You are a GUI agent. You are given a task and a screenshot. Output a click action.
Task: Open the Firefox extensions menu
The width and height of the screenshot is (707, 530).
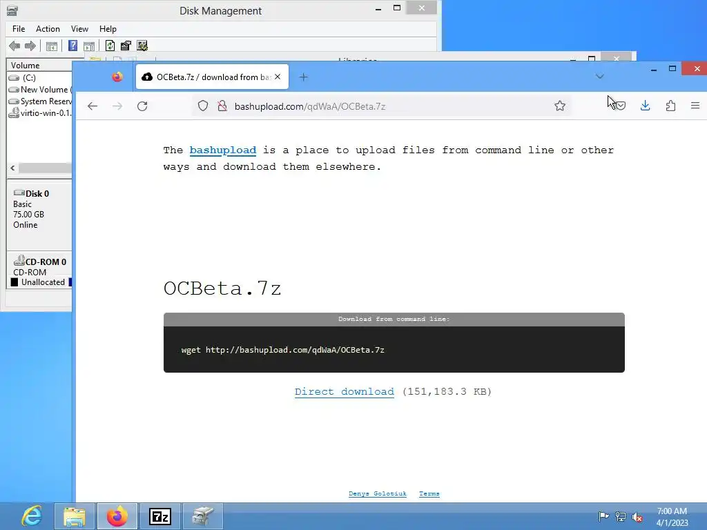pos(670,106)
